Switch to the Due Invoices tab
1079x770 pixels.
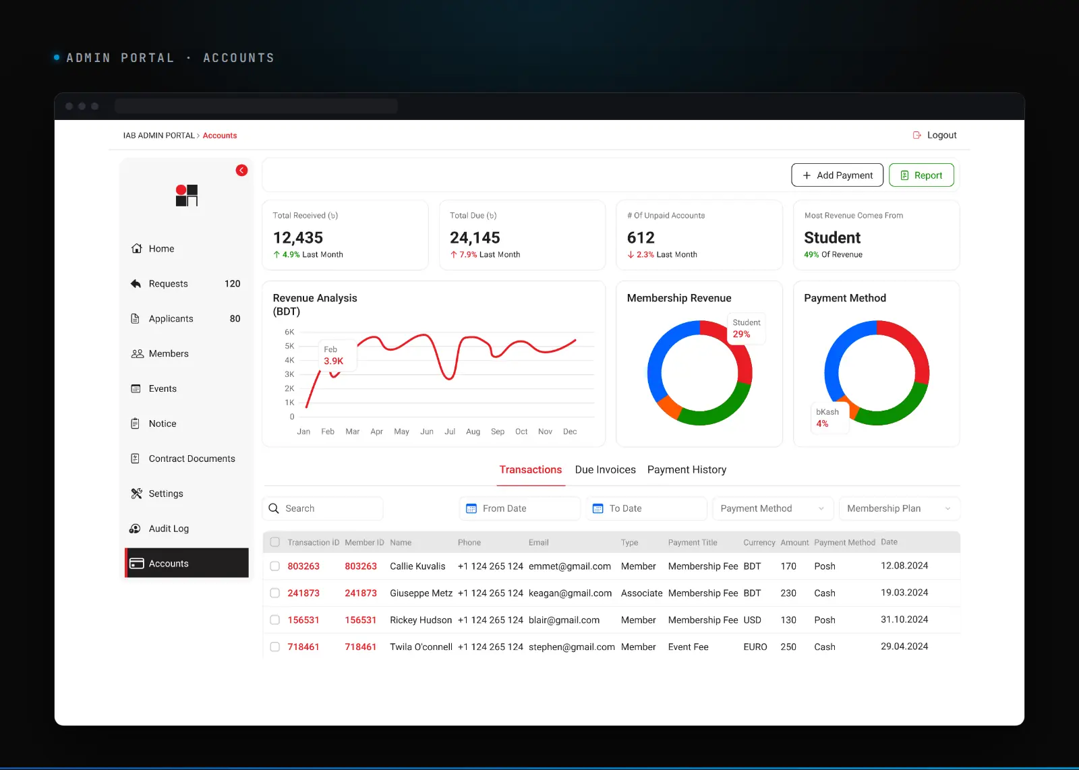[606, 470]
